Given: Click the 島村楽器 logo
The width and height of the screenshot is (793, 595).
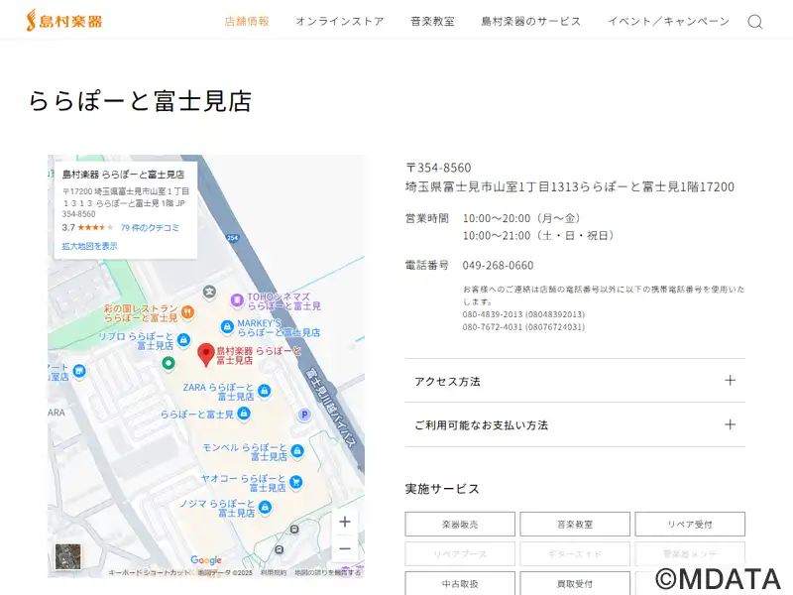Looking at the screenshot, I should tap(64, 21).
